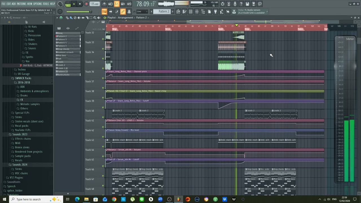Viewport: 361px width, 203px height.
Task: Select the playlist Zoom tool
Action: 95,18
